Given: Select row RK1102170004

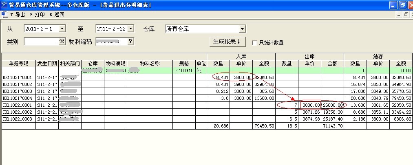Looking at the screenshot, I should point(207,98).
